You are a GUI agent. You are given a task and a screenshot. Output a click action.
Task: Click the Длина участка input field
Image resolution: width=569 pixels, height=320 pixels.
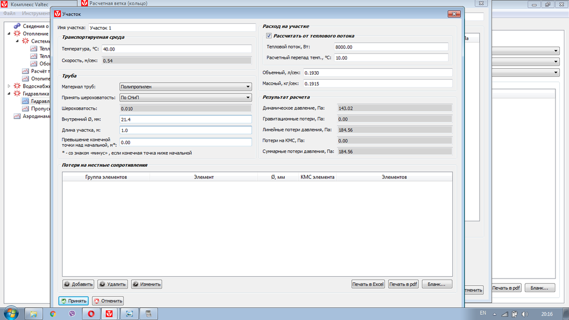click(185, 130)
